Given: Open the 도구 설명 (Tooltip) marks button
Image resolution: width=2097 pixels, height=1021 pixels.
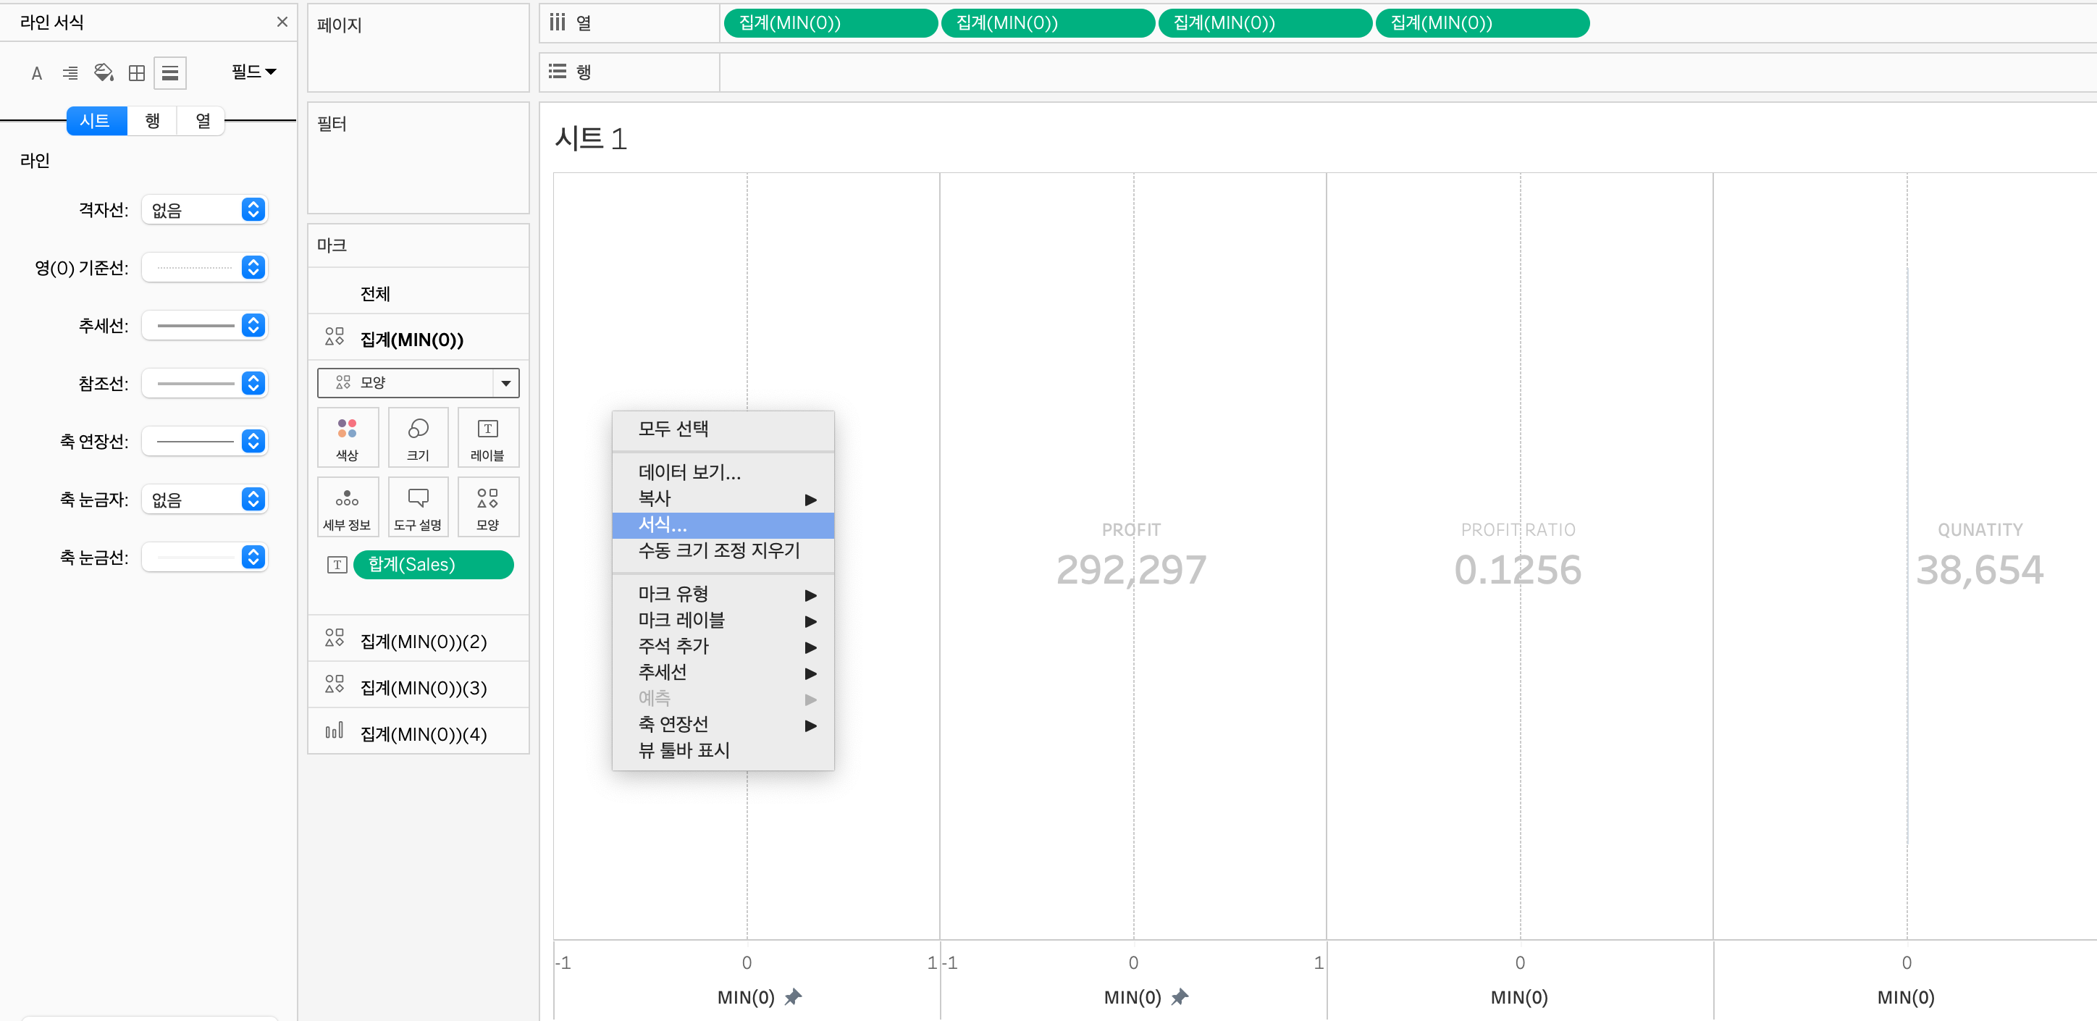Looking at the screenshot, I should coord(418,508).
